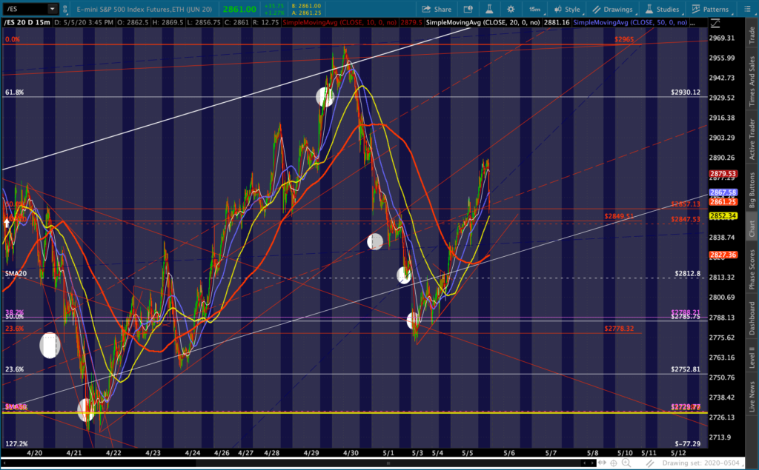Open the Studies menu
759x470 pixels.
662,9
